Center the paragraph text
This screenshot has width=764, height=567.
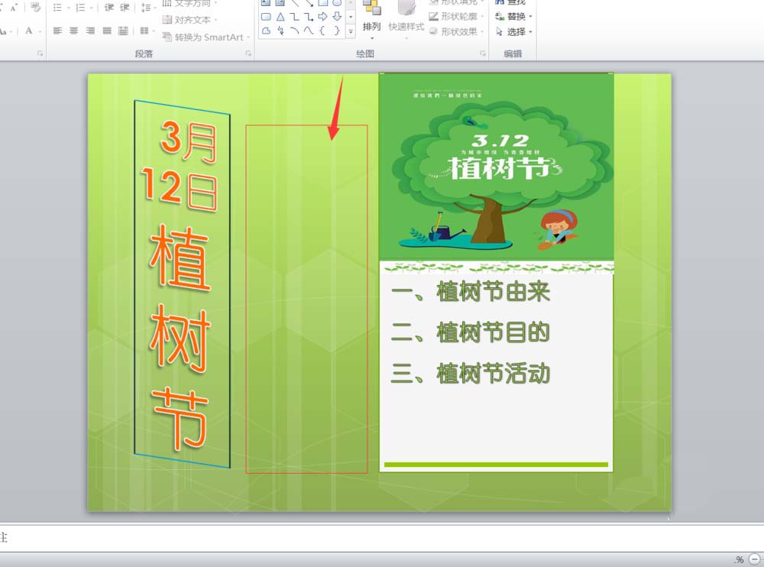[73, 31]
